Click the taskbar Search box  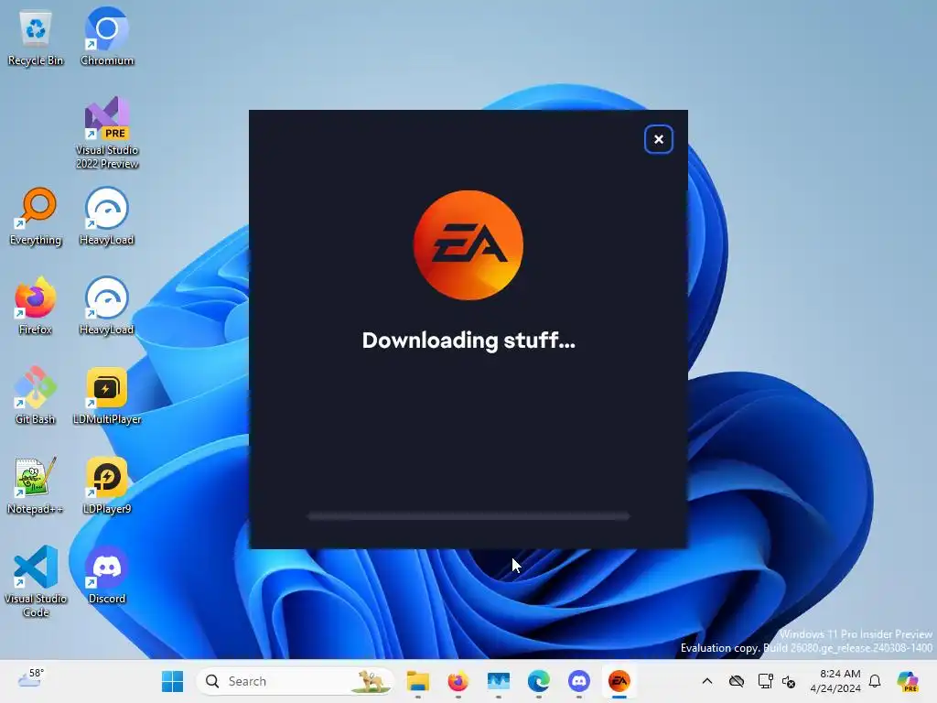296,681
